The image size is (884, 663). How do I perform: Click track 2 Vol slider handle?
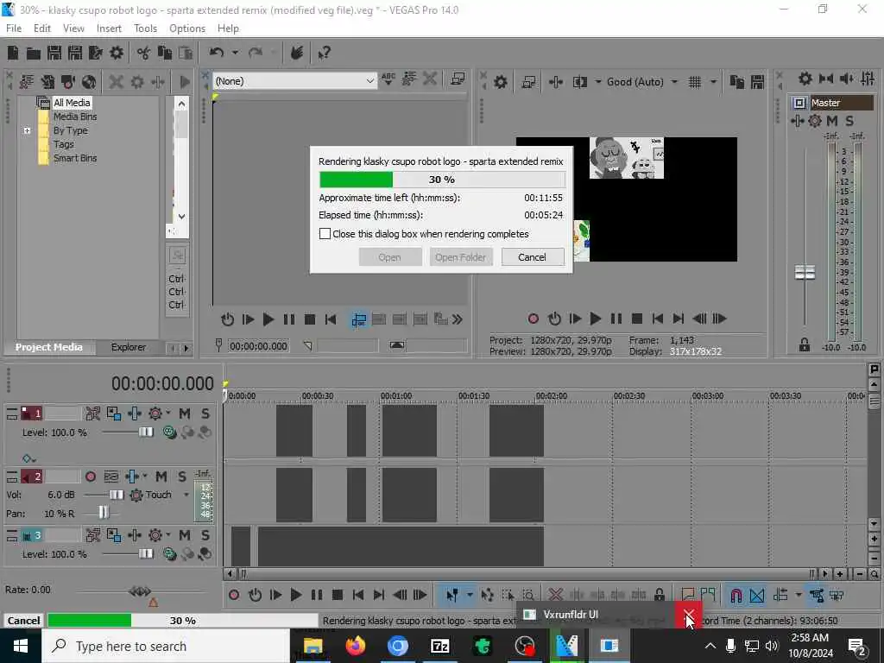(x=117, y=495)
